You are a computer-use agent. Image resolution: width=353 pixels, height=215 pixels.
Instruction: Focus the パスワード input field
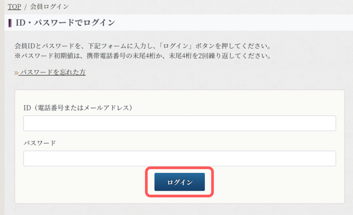179,158
